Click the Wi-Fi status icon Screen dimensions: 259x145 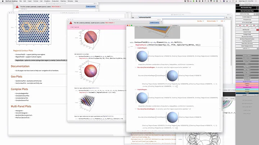click(x=233, y=1)
